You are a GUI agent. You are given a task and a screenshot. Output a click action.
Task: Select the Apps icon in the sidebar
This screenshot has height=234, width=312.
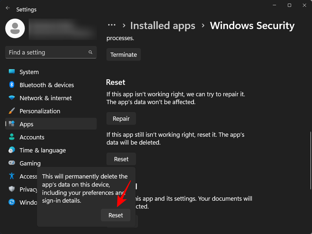11,124
